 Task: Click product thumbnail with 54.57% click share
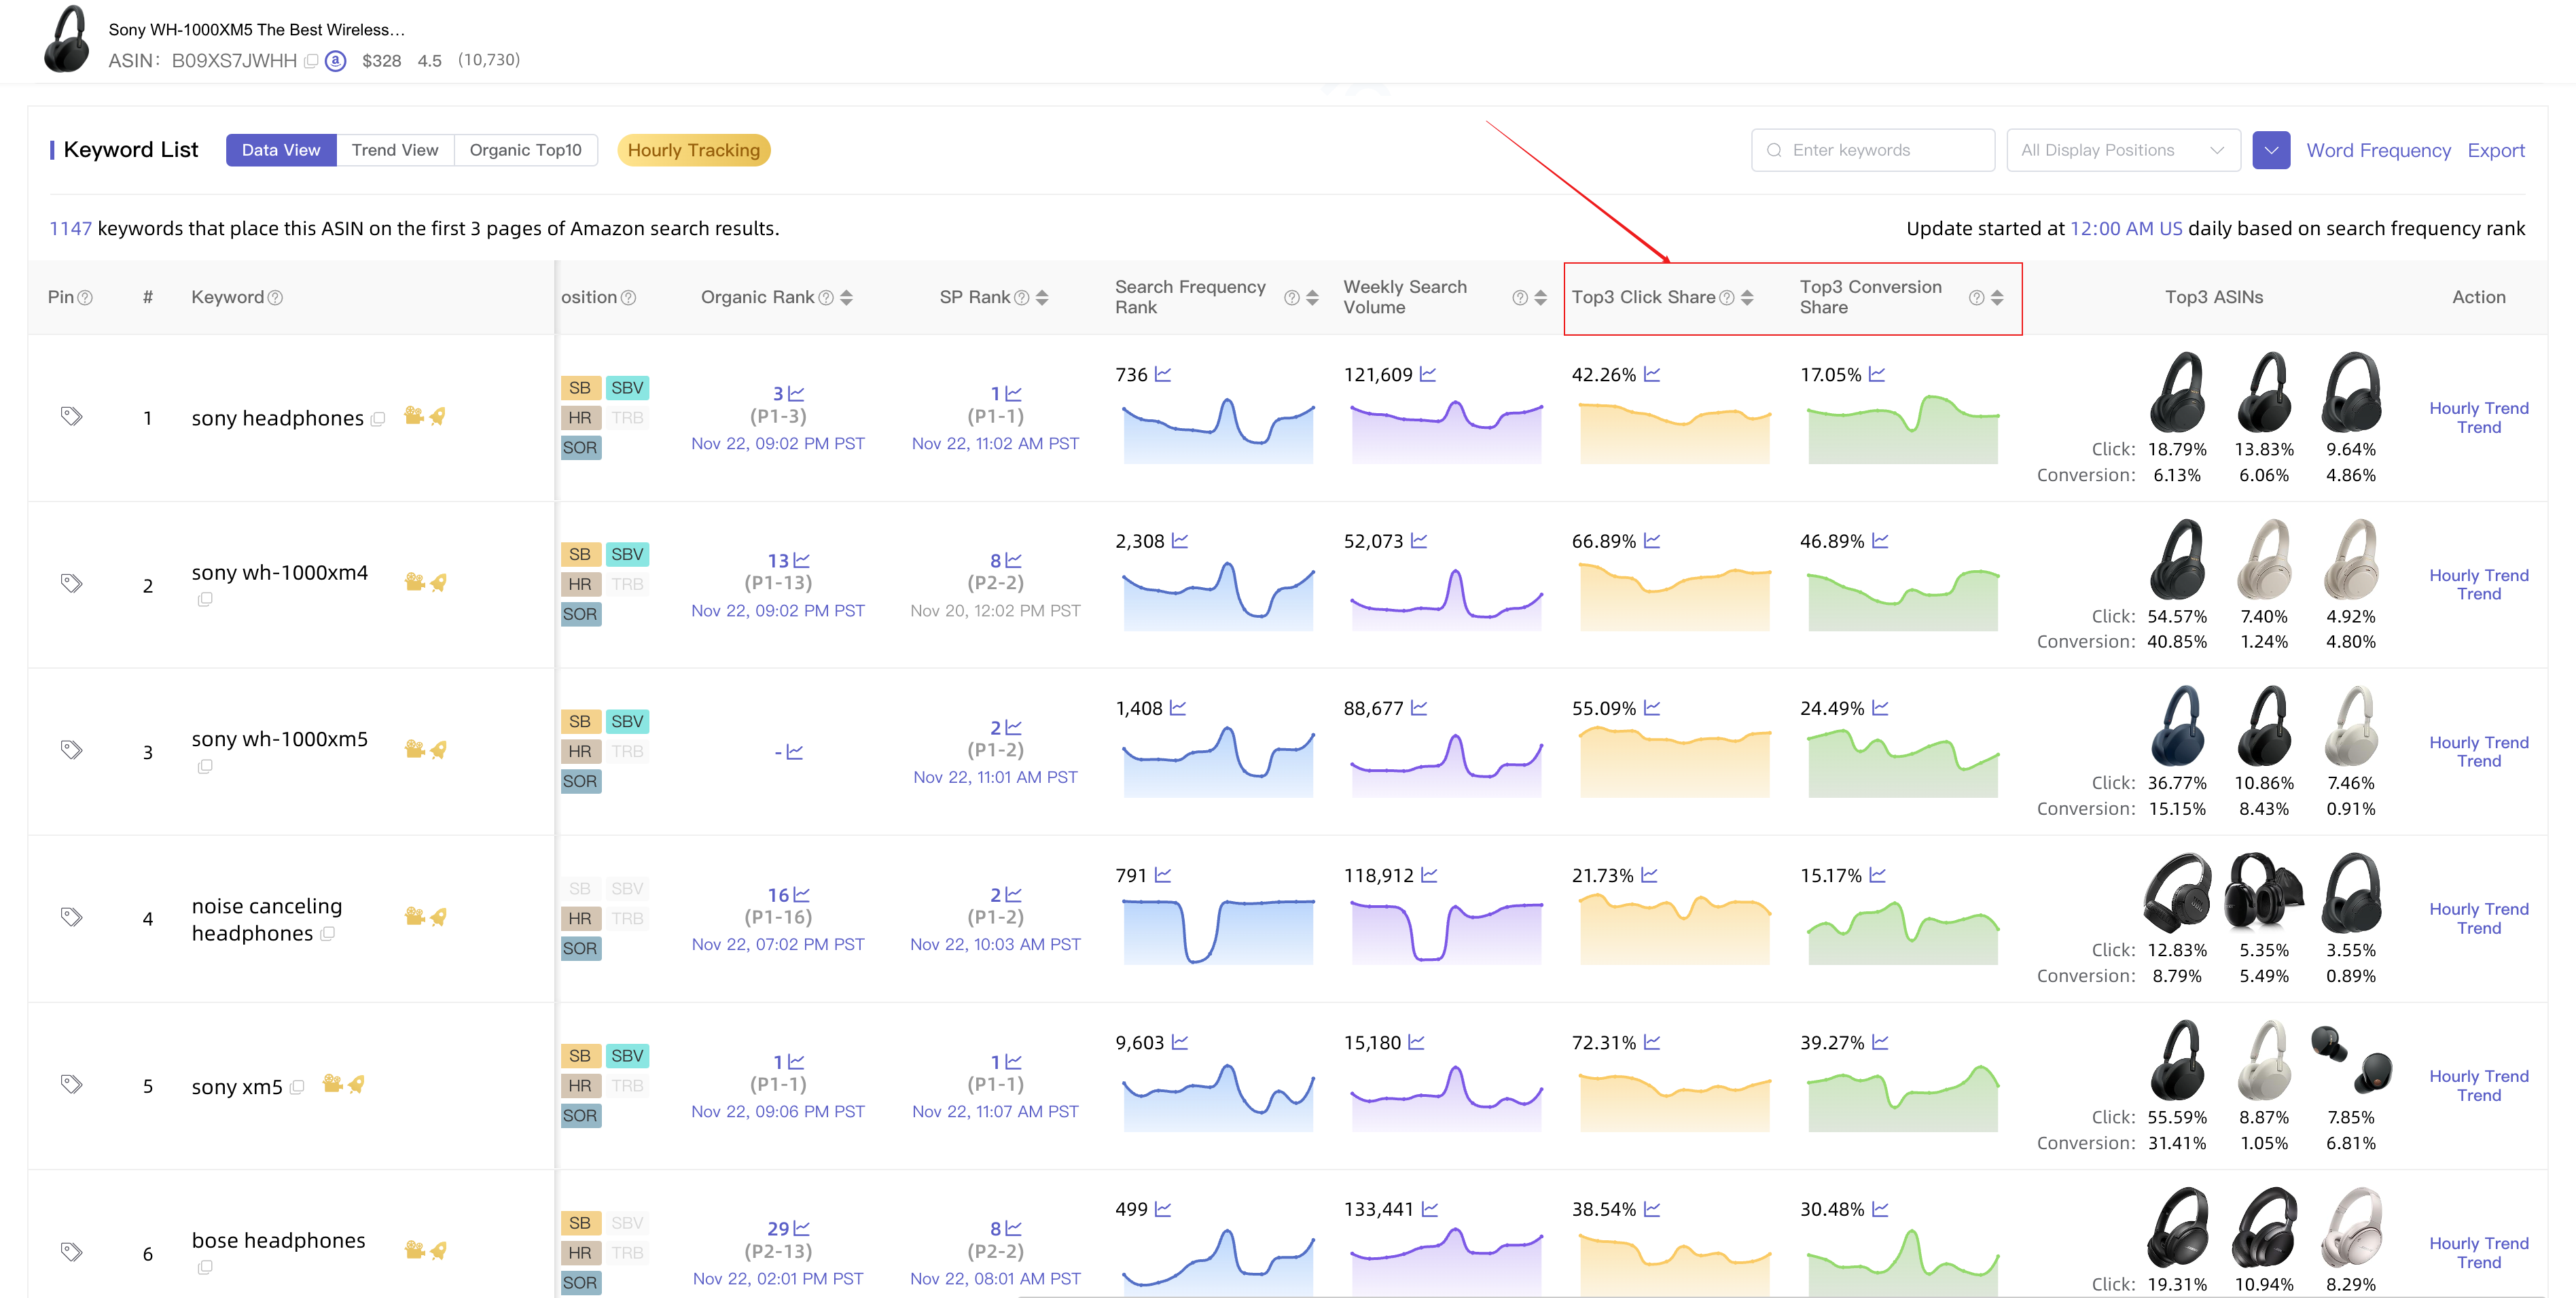pos(2177,559)
